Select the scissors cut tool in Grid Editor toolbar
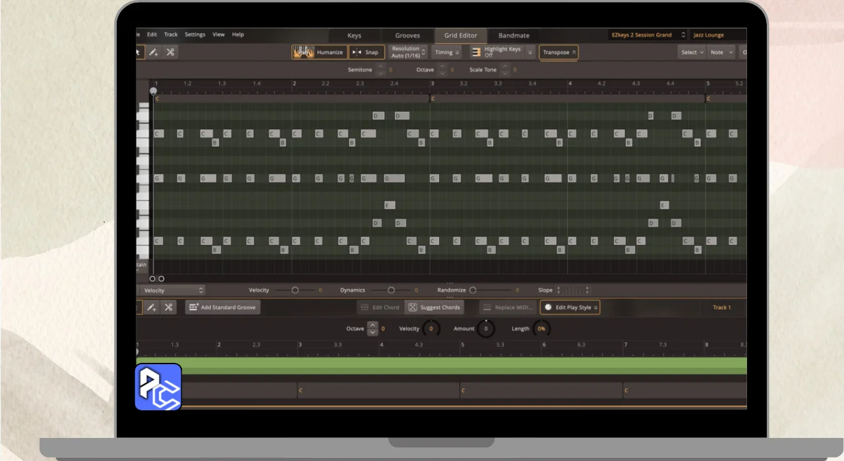Viewport: 844px width, 461px height. click(170, 52)
